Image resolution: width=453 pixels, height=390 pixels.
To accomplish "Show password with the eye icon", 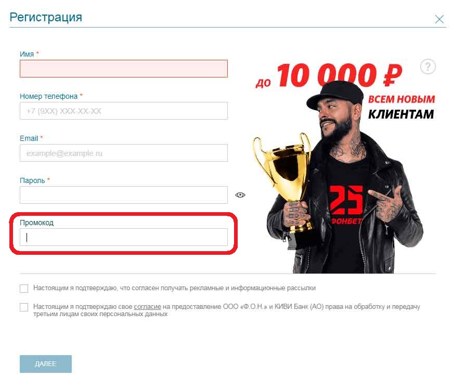I will tap(240, 195).
